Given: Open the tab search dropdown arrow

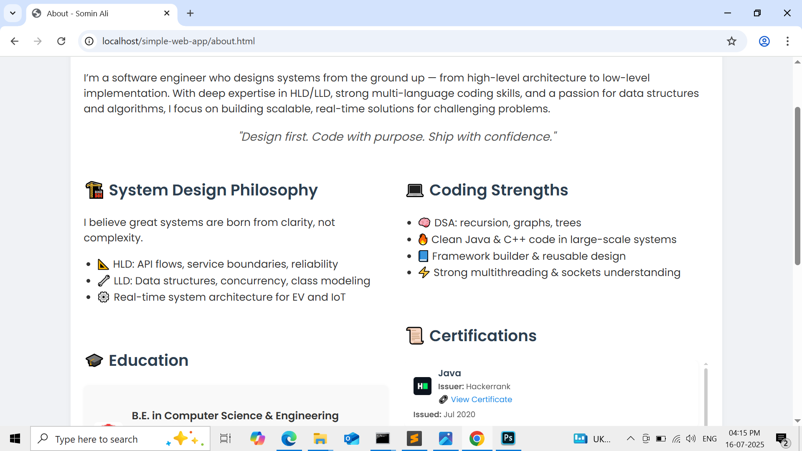Looking at the screenshot, I should click(13, 13).
